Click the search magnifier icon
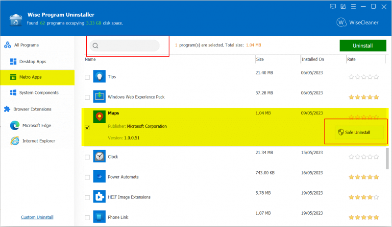Viewport: 392px width, 227px height. pos(95,45)
